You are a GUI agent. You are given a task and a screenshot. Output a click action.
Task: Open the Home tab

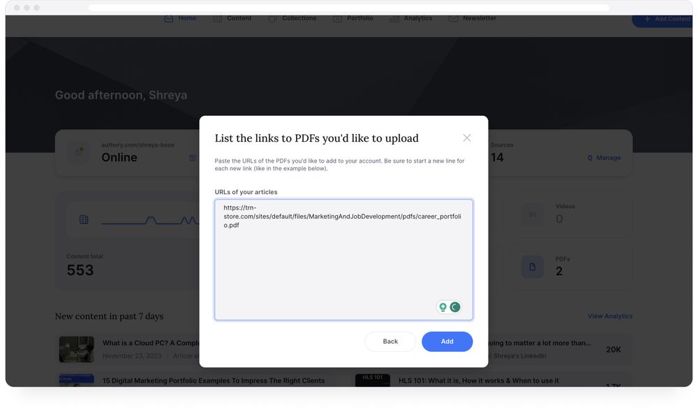[180, 18]
